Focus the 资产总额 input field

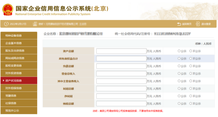121,51
